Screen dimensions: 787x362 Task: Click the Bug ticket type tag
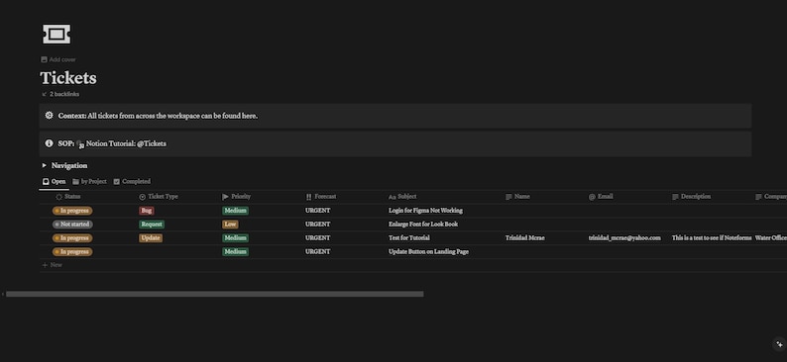tap(147, 211)
